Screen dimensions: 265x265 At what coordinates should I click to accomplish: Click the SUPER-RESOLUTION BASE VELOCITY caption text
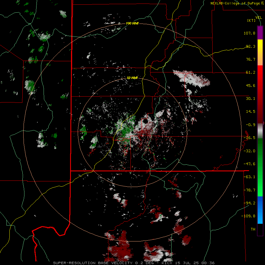(93, 263)
